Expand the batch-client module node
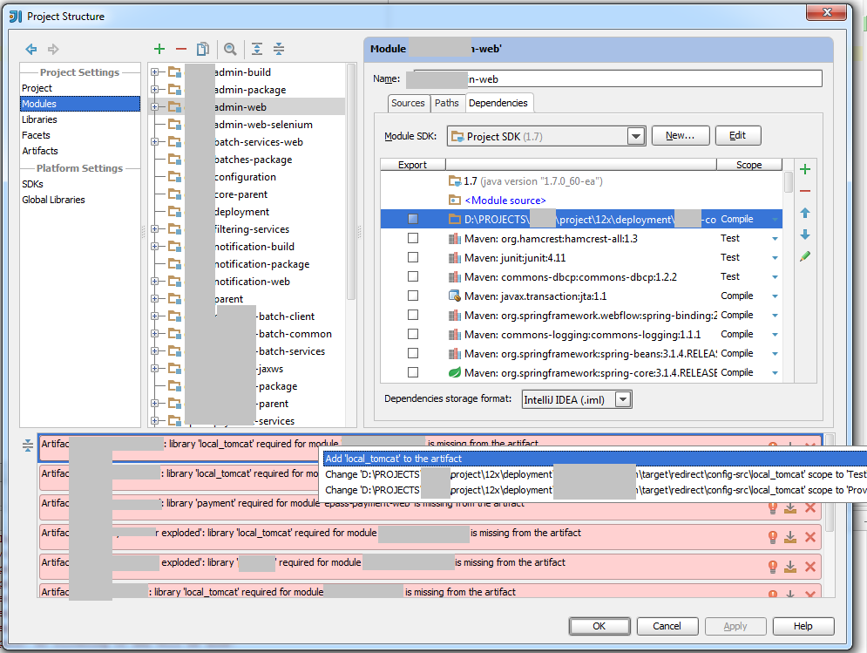867x653 pixels. pyautogui.click(x=155, y=316)
